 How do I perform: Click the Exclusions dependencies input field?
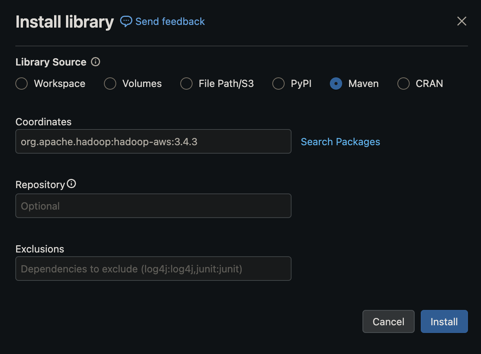[153, 269]
